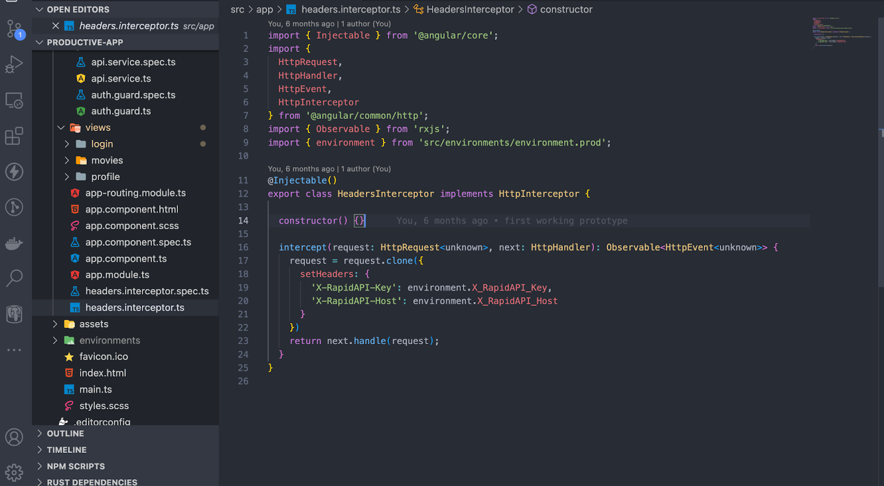Click line number 16 in the gutter
Screen dimensions: 884x486
[x=243, y=247]
